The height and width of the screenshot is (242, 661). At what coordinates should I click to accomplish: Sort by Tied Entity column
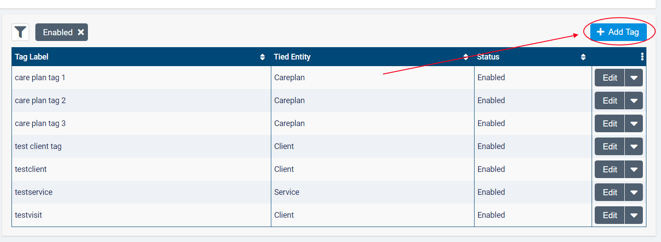point(465,57)
